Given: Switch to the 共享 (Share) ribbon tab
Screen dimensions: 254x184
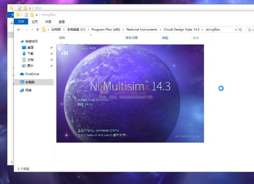Looking at the screenshot, I should pos(48,22).
